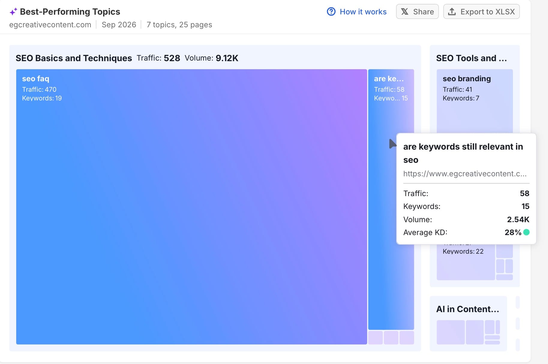The height and width of the screenshot is (364, 548).
Task: Open the egcreativecontent URL in tooltip
Action: coord(465,174)
